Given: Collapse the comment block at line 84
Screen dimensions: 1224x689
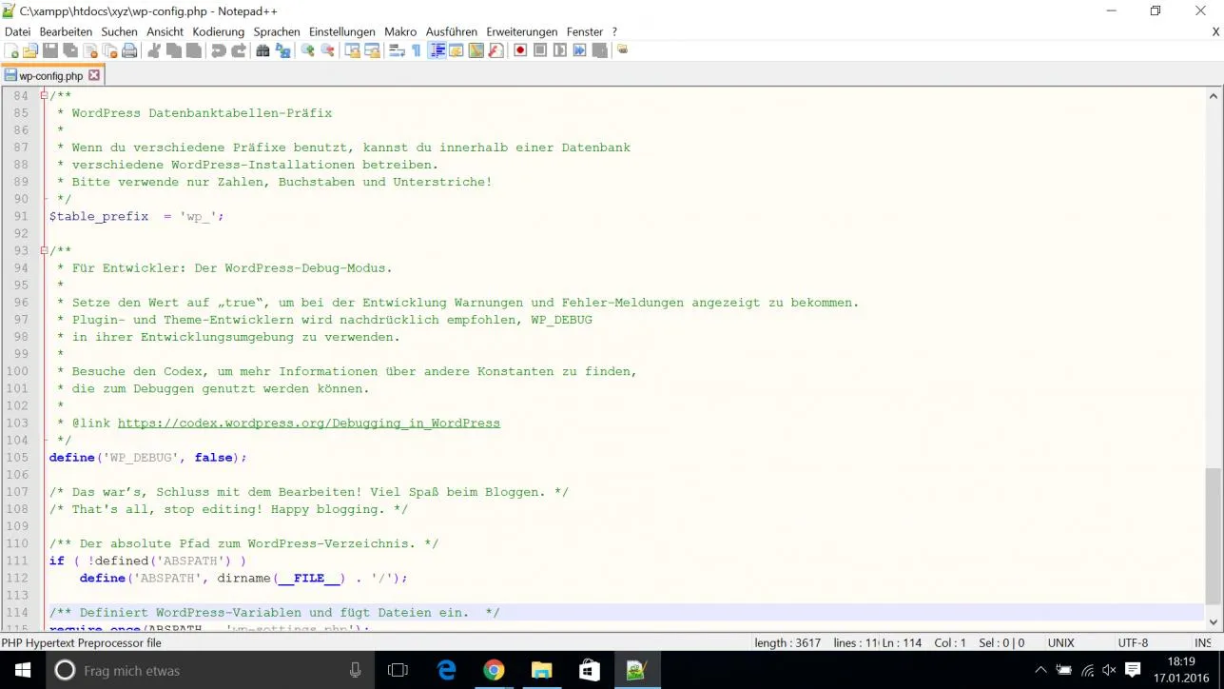Looking at the screenshot, I should pos(44,95).
